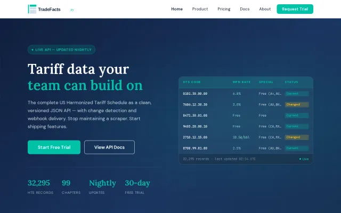Click the HTS CODE column header
This screenshot has width=341, height=213.
(192, 82)
